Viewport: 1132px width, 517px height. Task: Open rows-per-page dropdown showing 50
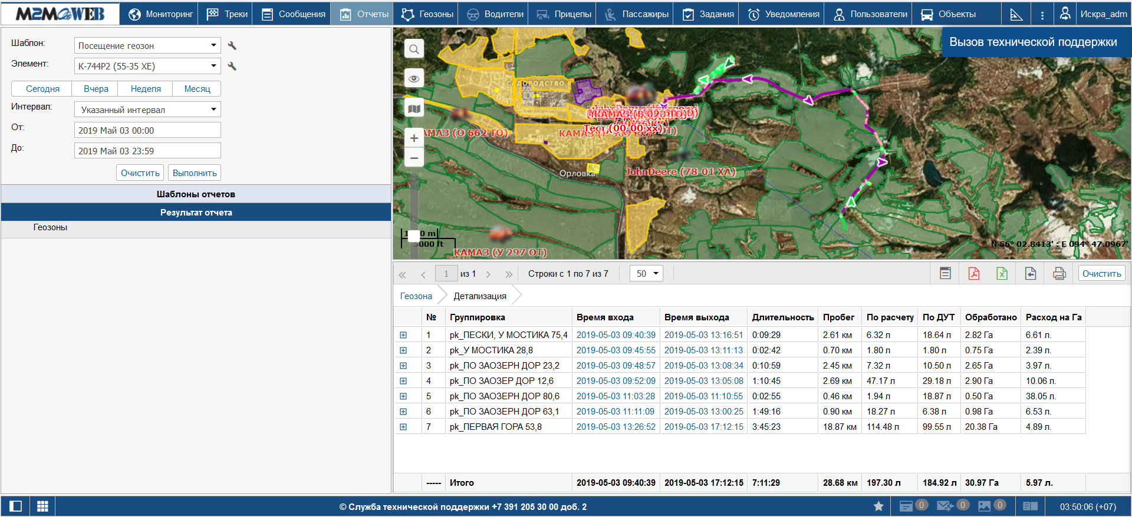(646, 274)
